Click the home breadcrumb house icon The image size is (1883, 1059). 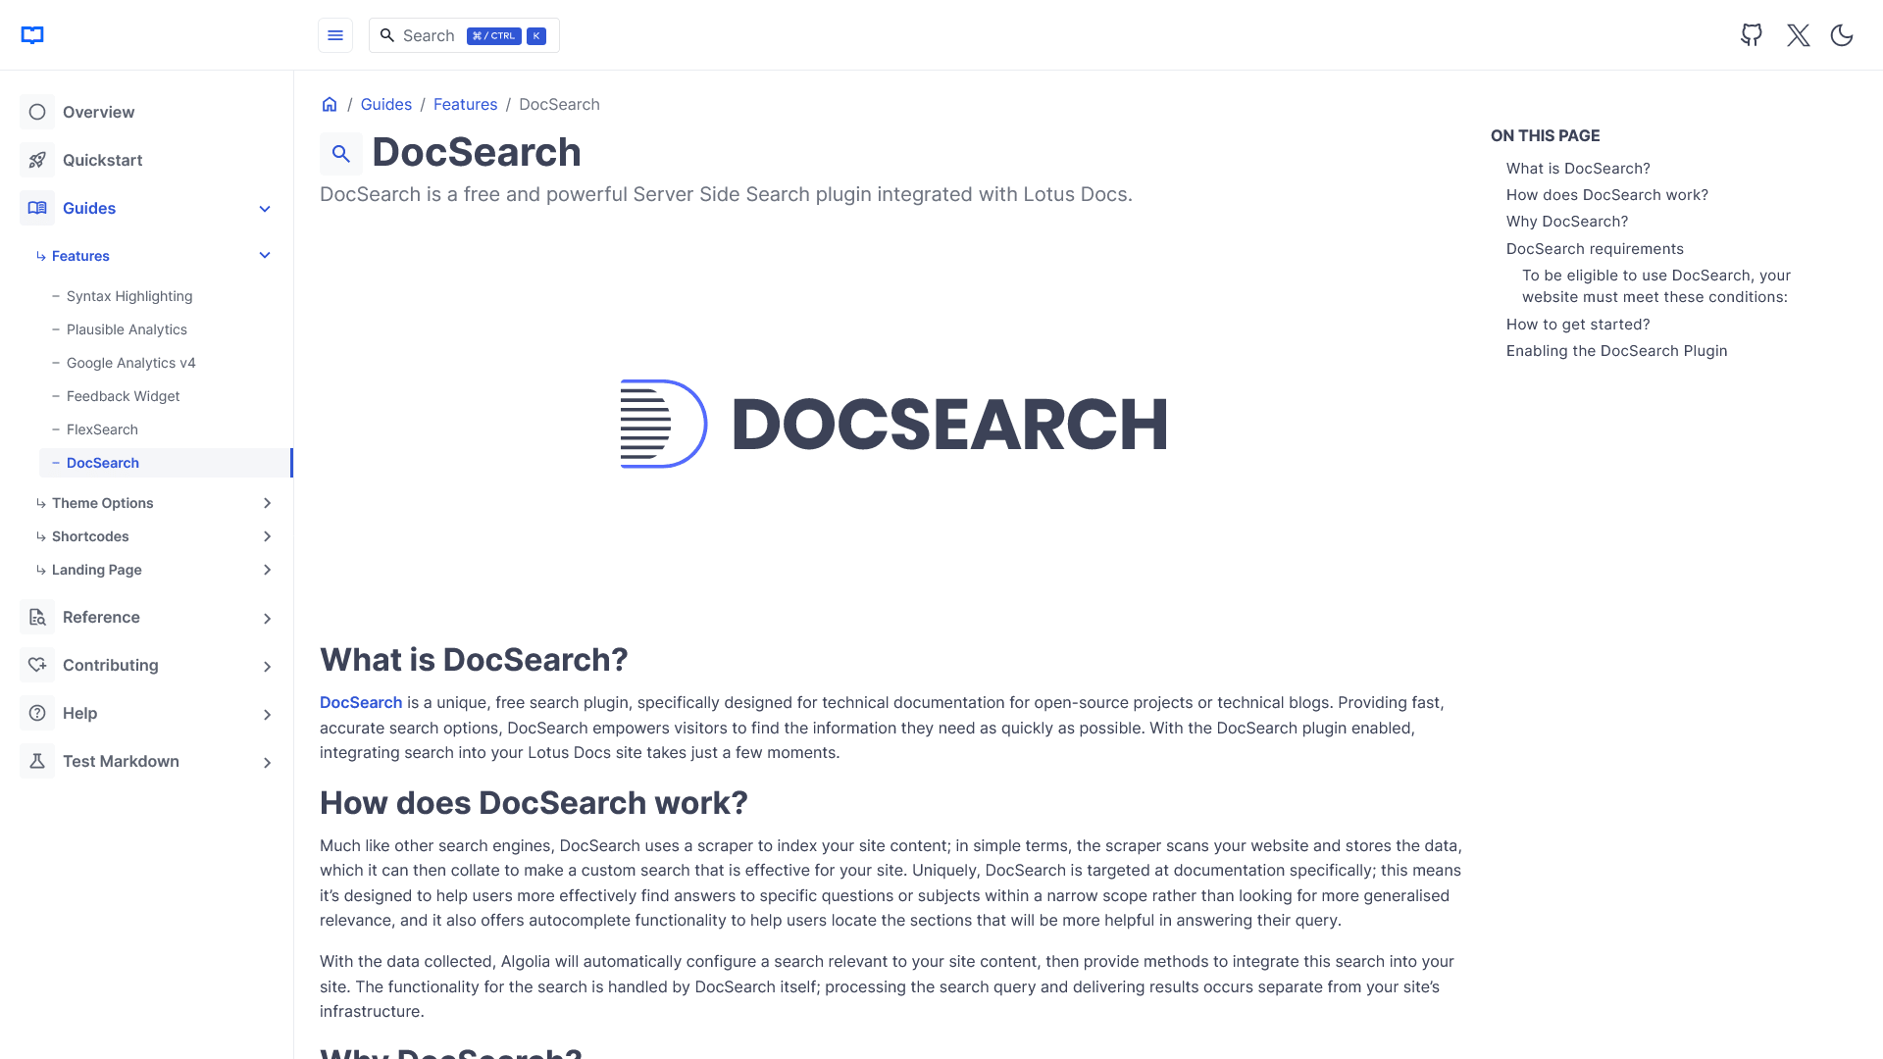pyautogui.click(x=329, y=103)
